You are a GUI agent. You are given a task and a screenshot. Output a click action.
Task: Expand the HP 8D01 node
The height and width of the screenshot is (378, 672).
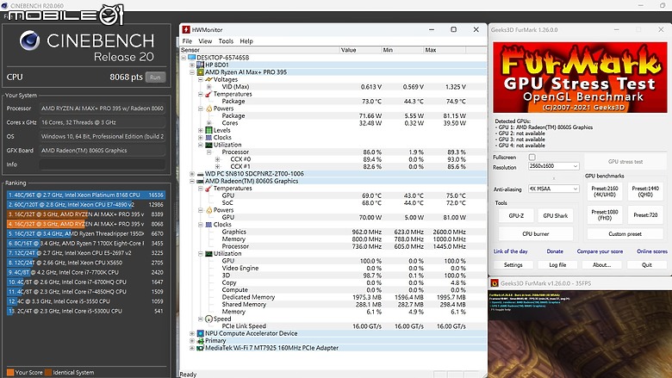click(192, 65)
